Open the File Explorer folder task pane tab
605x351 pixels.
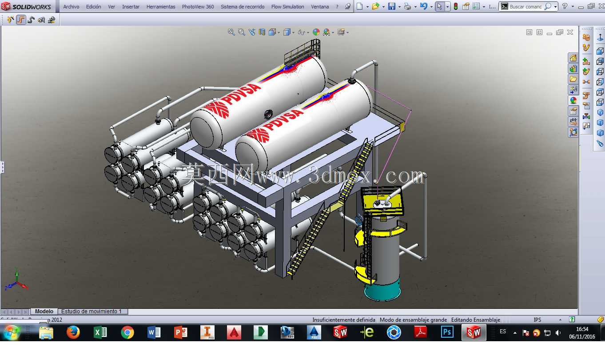tap(573, 79)
